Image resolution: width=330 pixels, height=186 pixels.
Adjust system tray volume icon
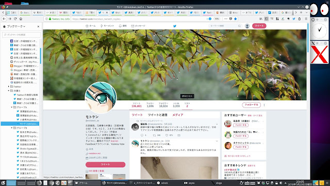coord(281,183)
